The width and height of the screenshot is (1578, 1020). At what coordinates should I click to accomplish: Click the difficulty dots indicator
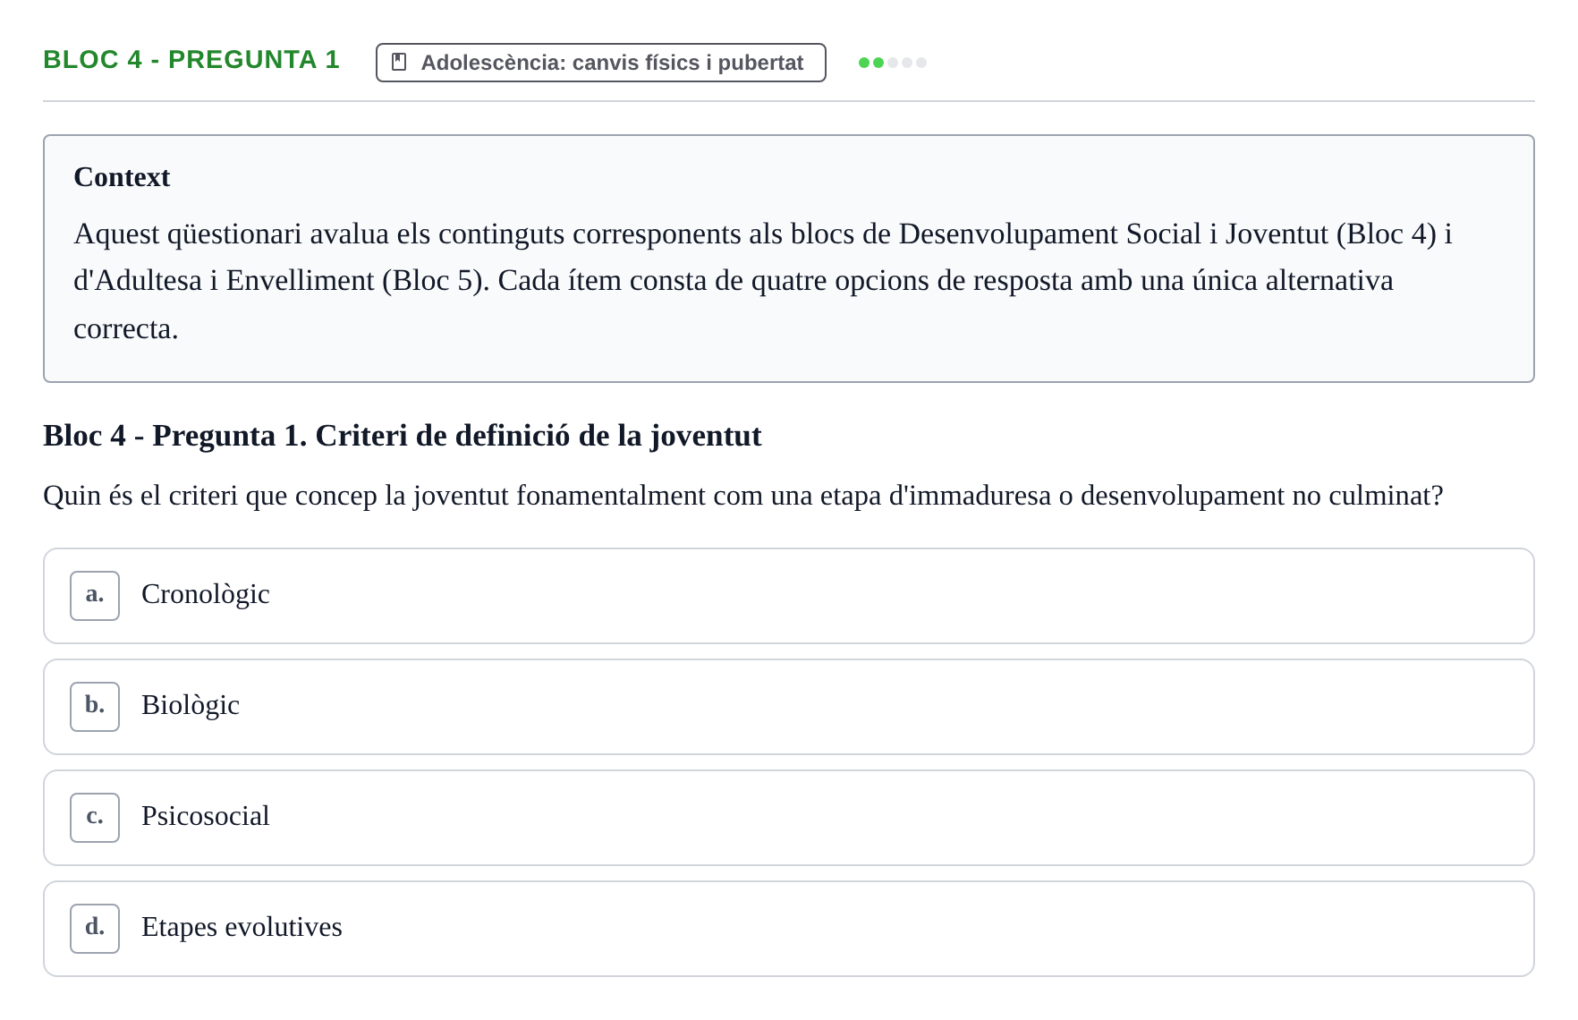pos(892,63)
